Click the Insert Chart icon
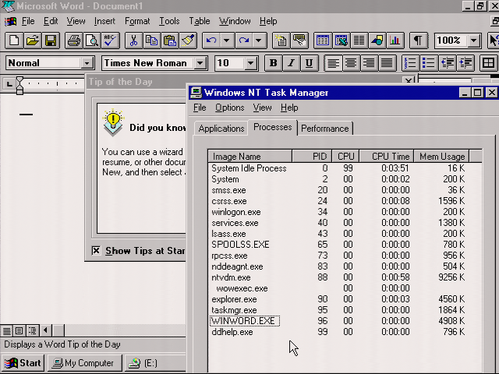Image resolution: width=499 pixels, height=374 pixels. pyautogui.click(x=395, y=41)
